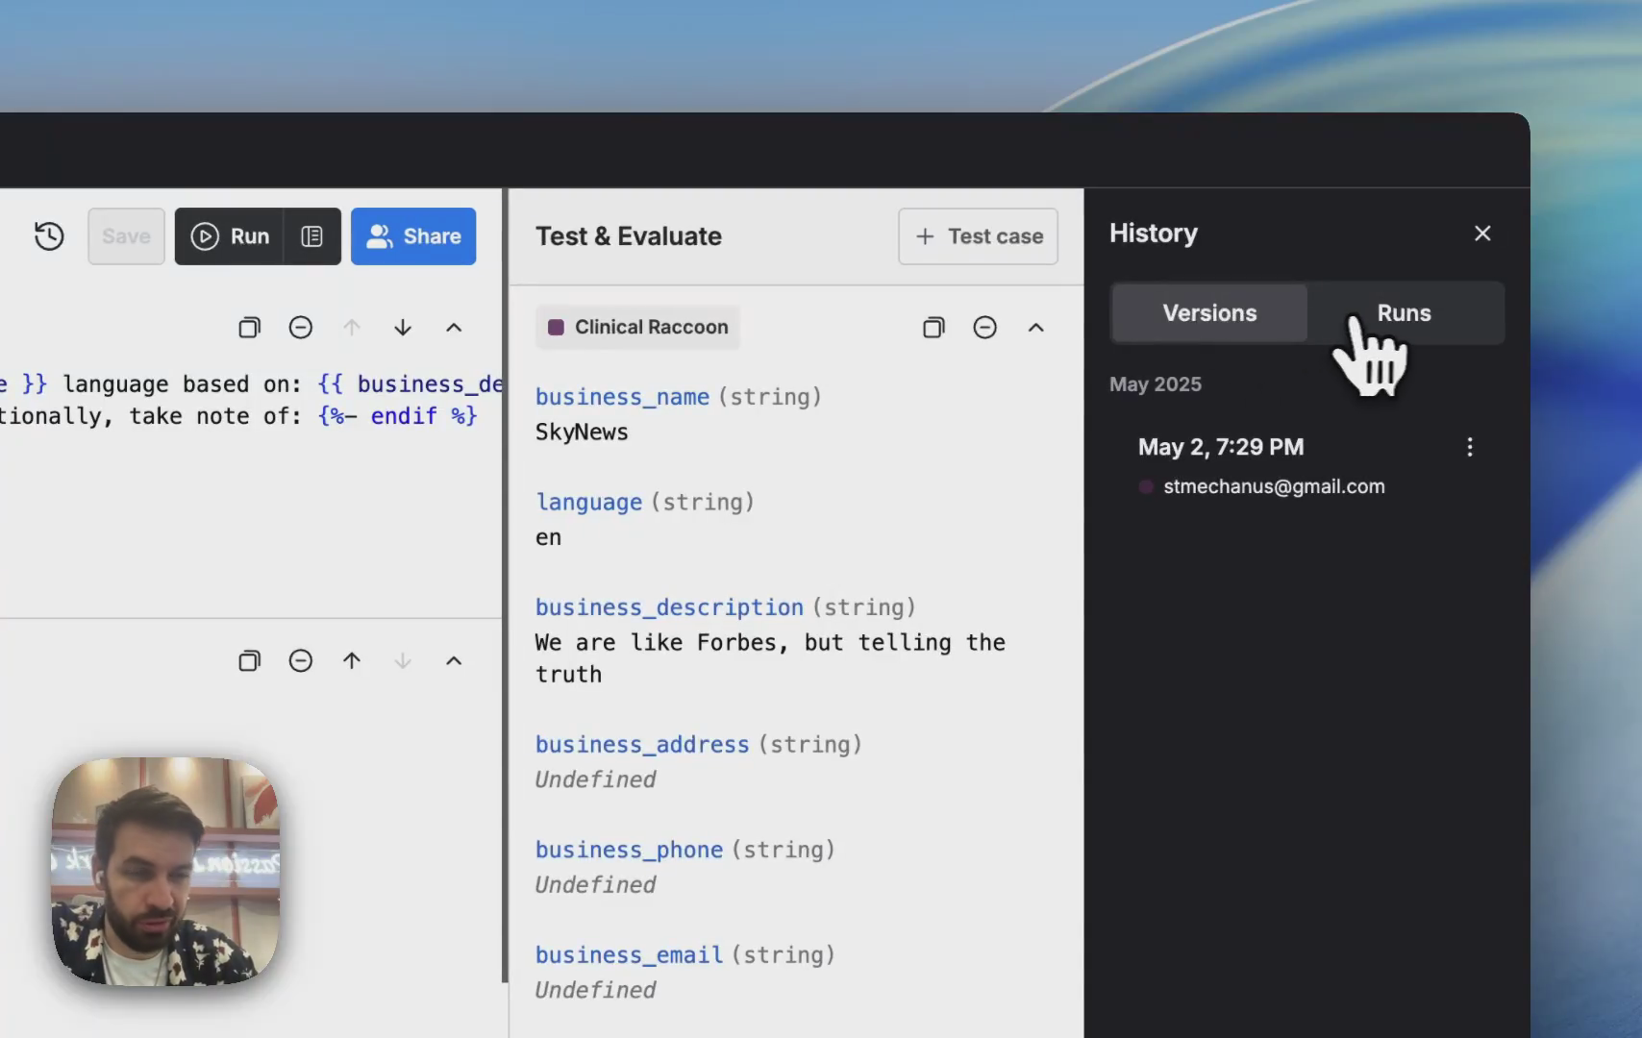Open version history via the clock icon

coord(49,235)
